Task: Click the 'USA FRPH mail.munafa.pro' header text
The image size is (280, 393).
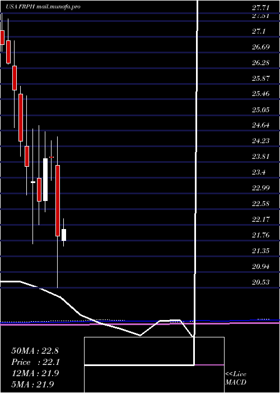Action: coord(43,7)
